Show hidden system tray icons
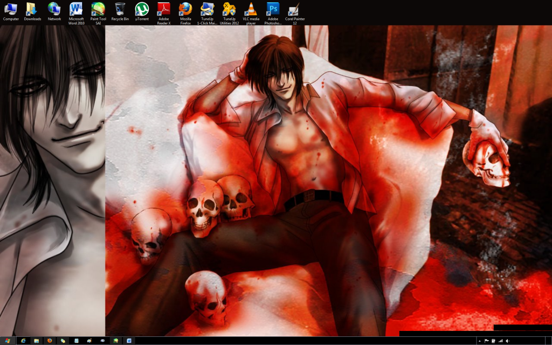The height and width of the screenshot is (345, 552). [479, 341]
